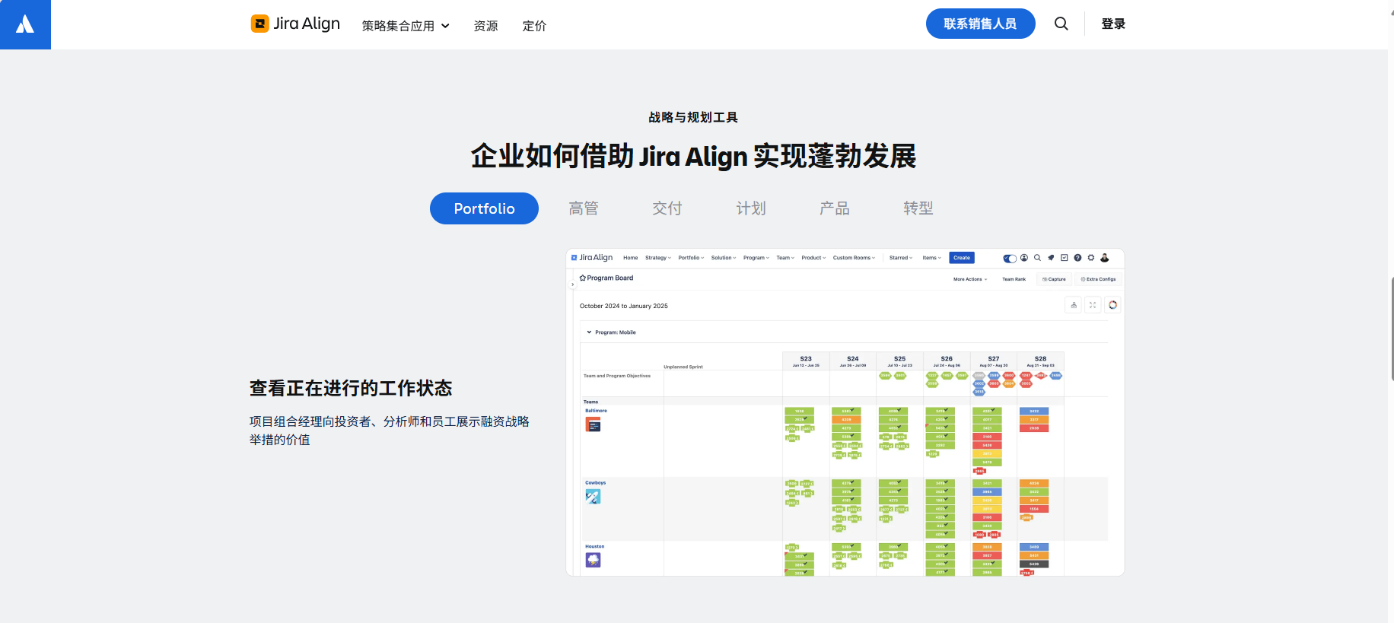Click the S23 sprint column header
The width and height of the screenshot is (1394, 623).
tap(806, 361)
